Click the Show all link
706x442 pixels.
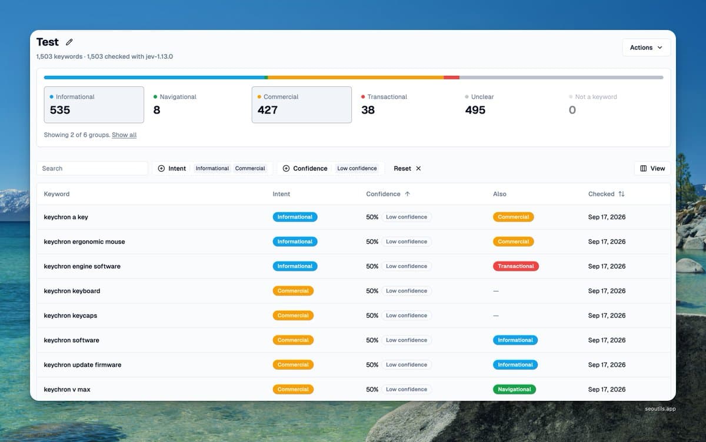click(x=124, y=135)
